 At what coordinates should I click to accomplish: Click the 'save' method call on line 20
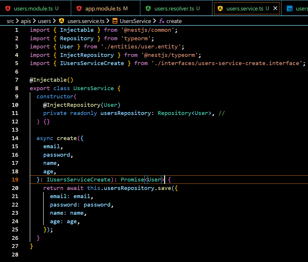point(164,188)
